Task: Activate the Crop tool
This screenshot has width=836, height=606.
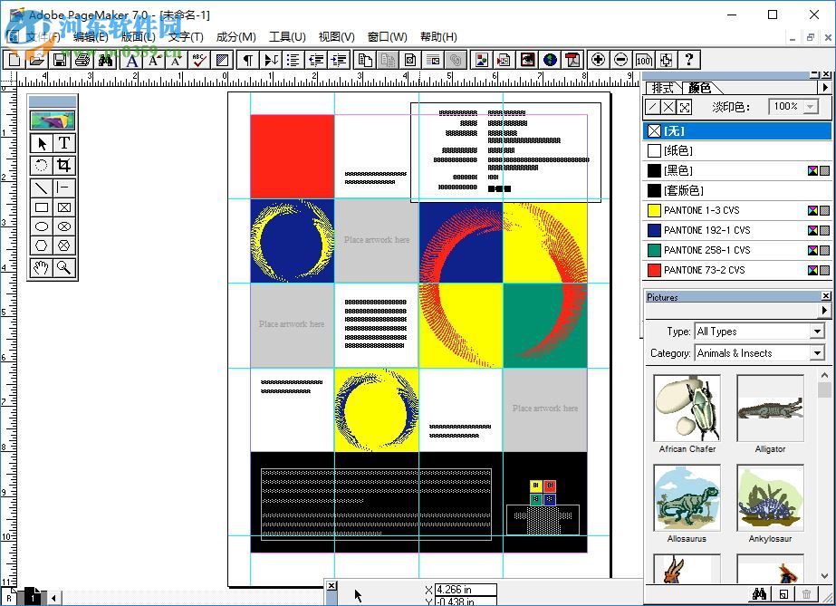Action: click(63, 165)
